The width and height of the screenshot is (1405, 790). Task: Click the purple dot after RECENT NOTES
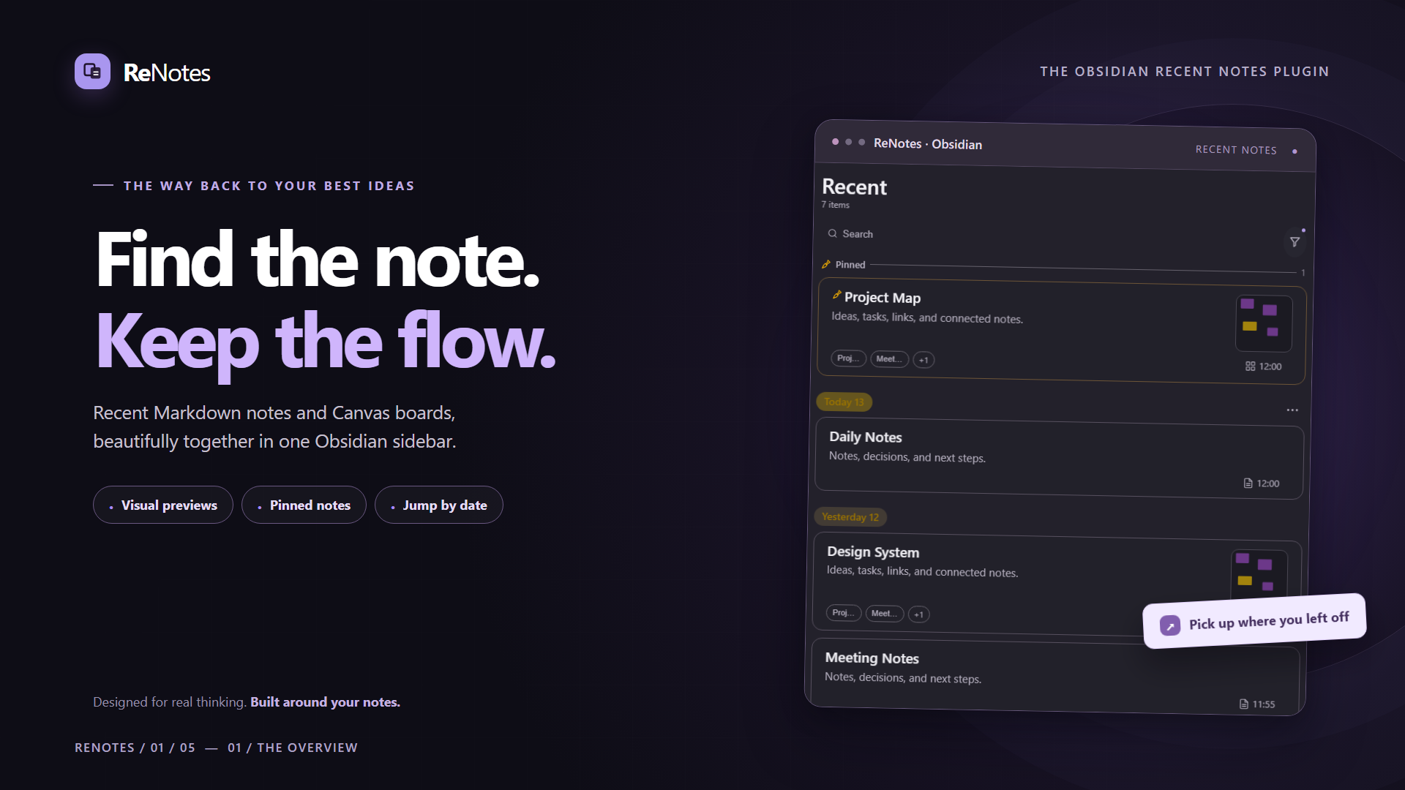click(x=1295, y=151)
